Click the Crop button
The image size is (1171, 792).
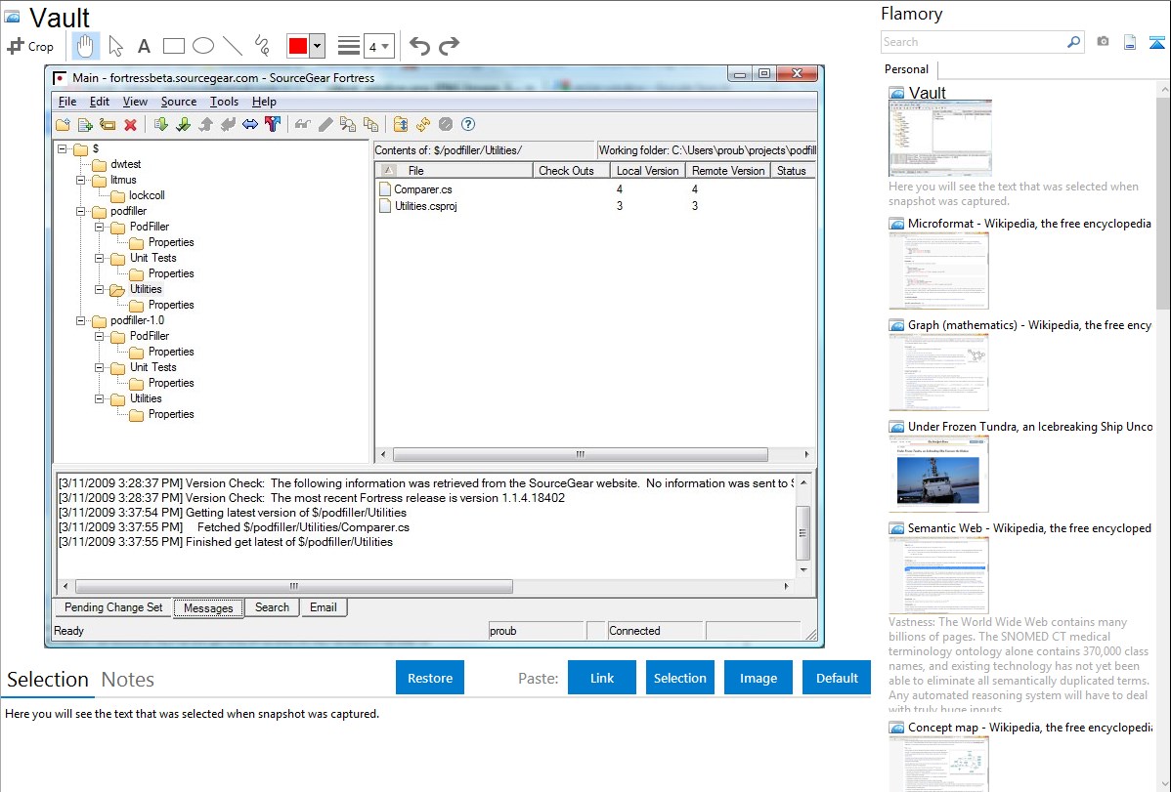[30, 46]
